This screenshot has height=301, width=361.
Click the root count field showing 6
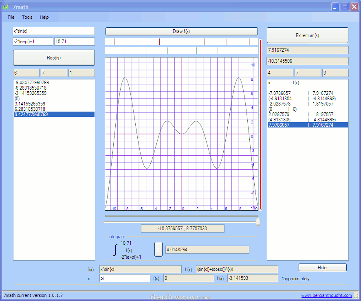(x=26, y=73)
